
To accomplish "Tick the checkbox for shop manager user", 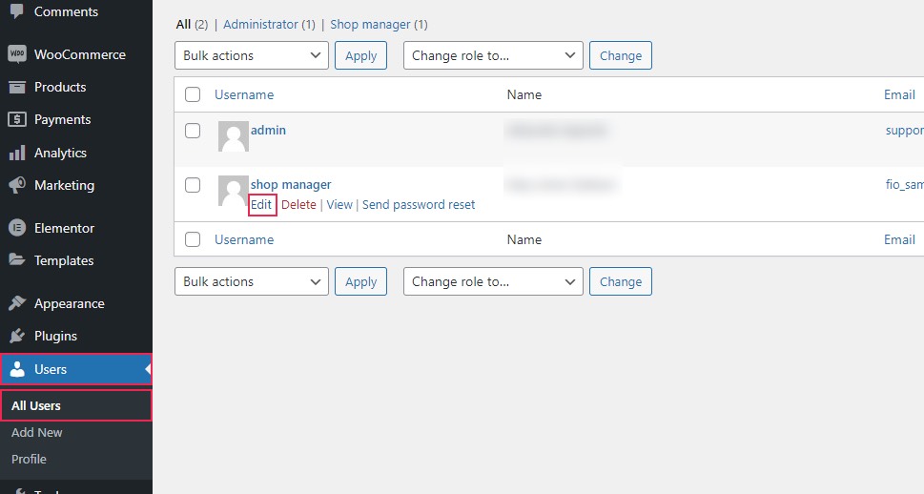I will pos(193,184).
